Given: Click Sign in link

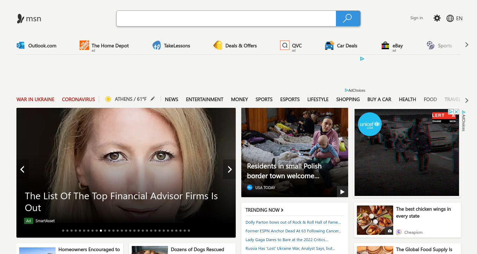Looking at the screenshot, I should 417,18.
